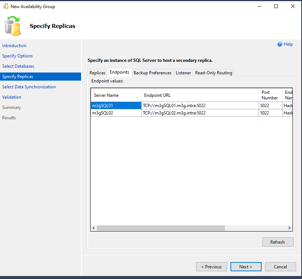Open the Read-Only Routing tab
This screenshot has height=279, width=302.
click(x=214, y=73)
